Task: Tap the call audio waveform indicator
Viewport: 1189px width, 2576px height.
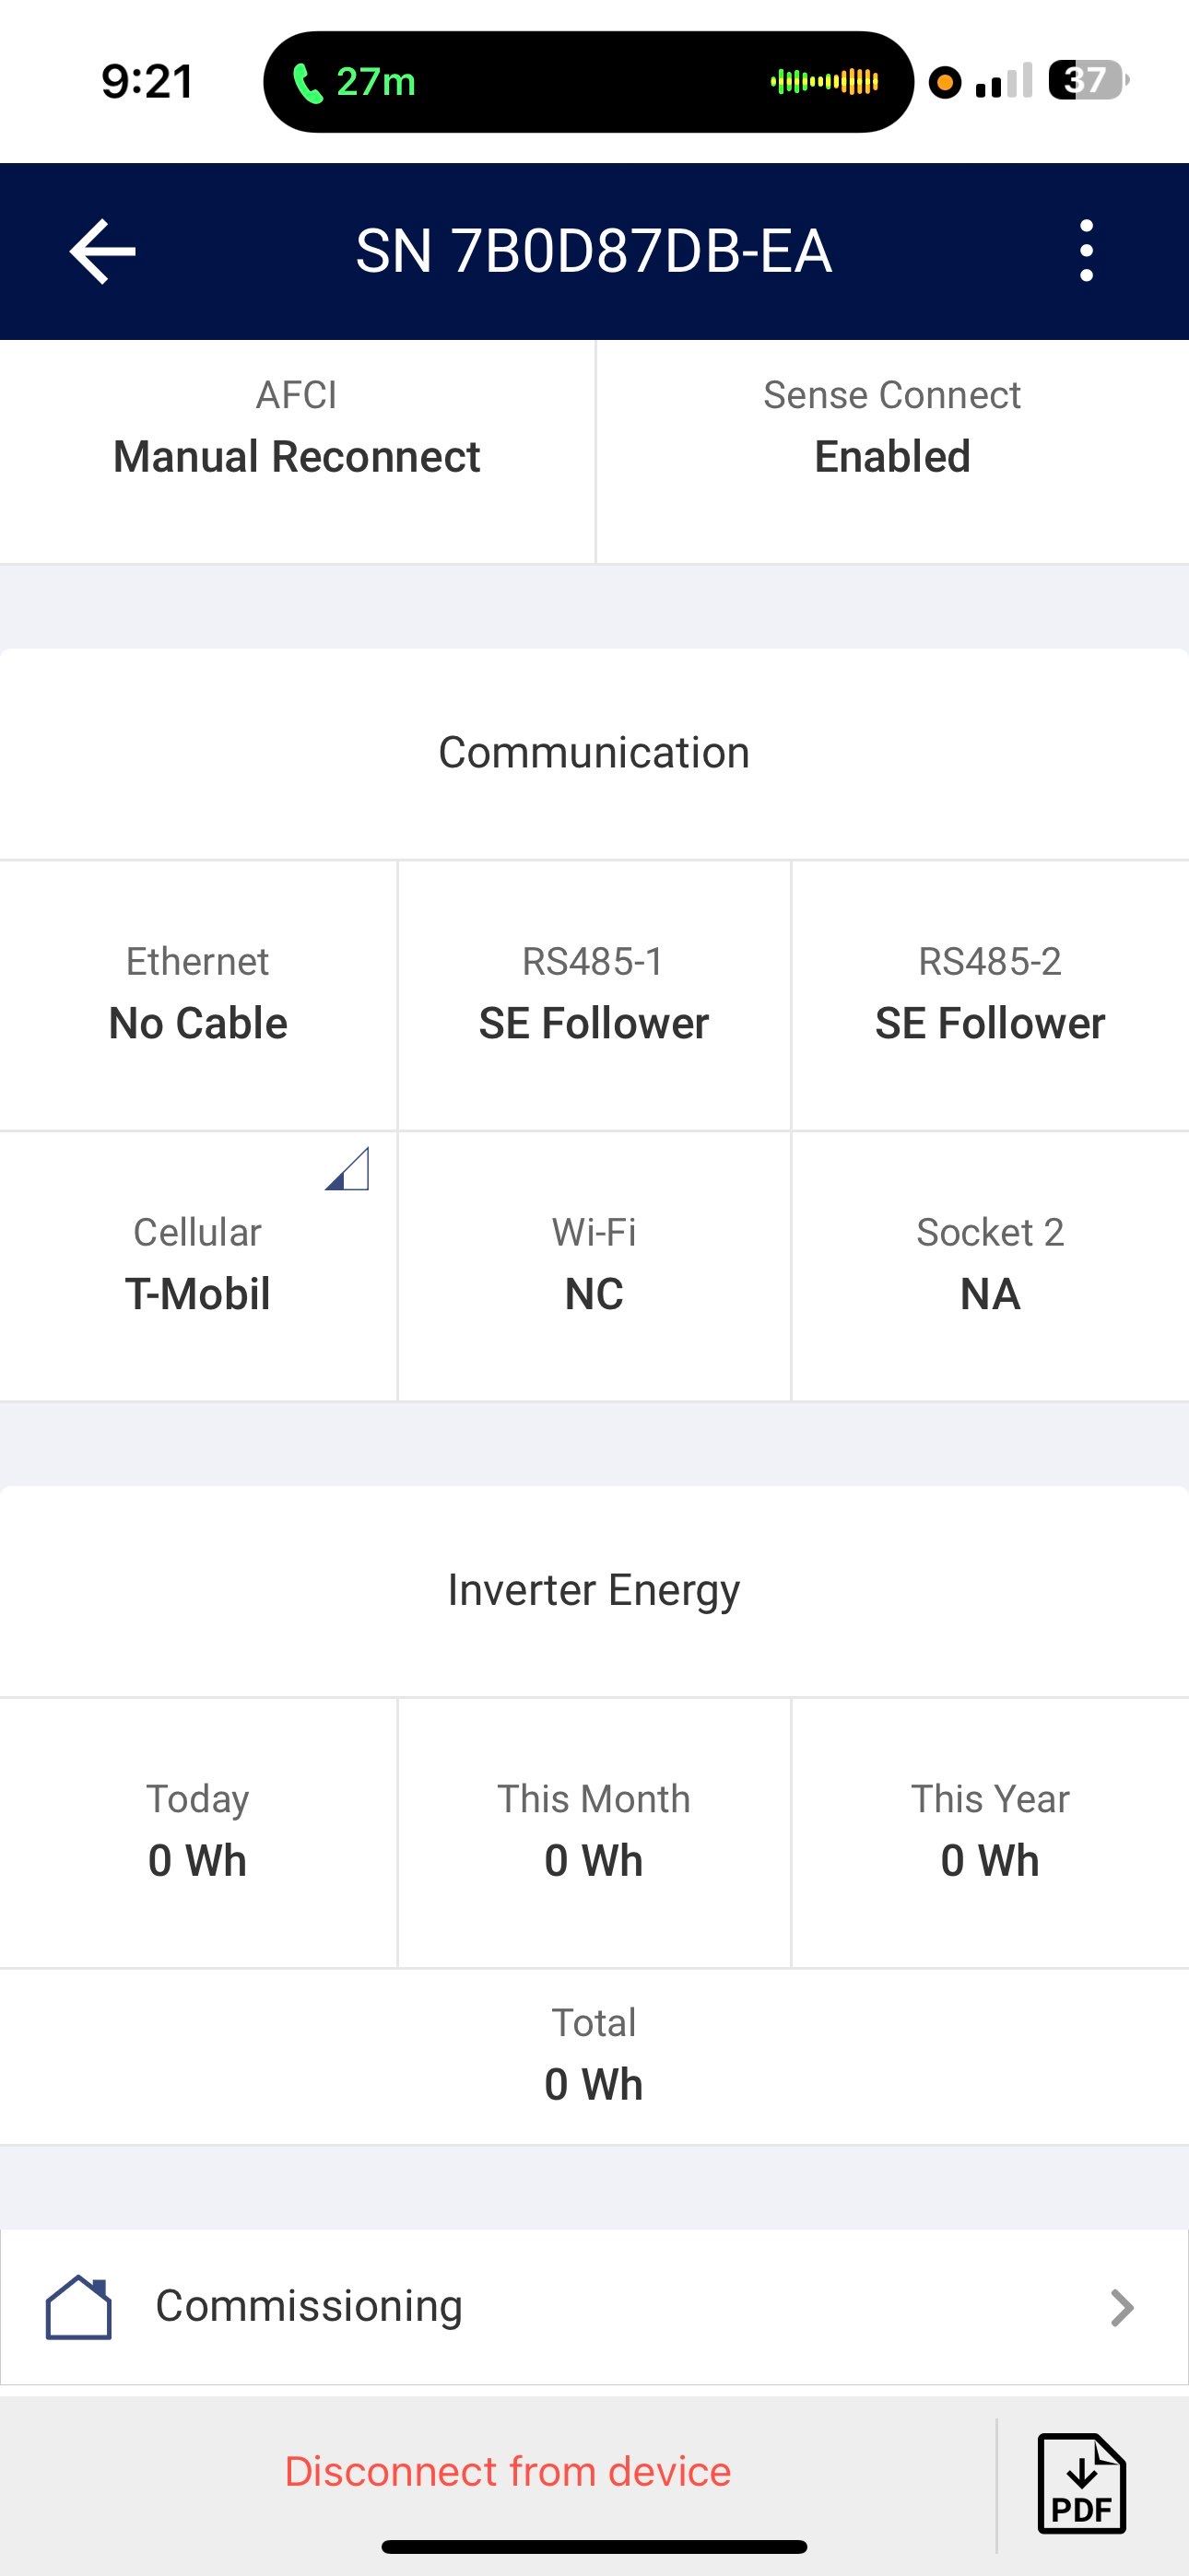Action: (824, 82)
